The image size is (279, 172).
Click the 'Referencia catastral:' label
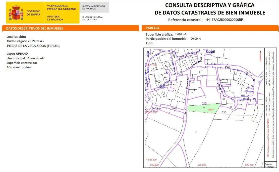(x=185, y=20)
